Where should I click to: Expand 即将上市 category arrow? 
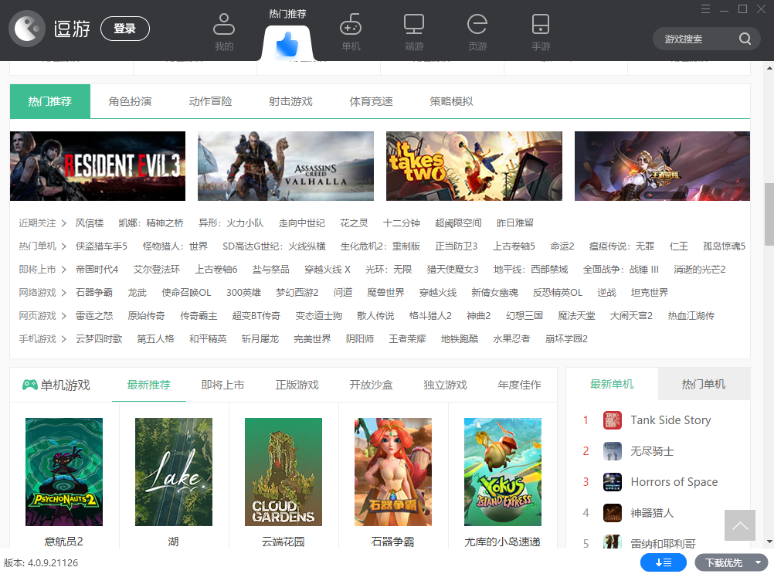(63, 270)
